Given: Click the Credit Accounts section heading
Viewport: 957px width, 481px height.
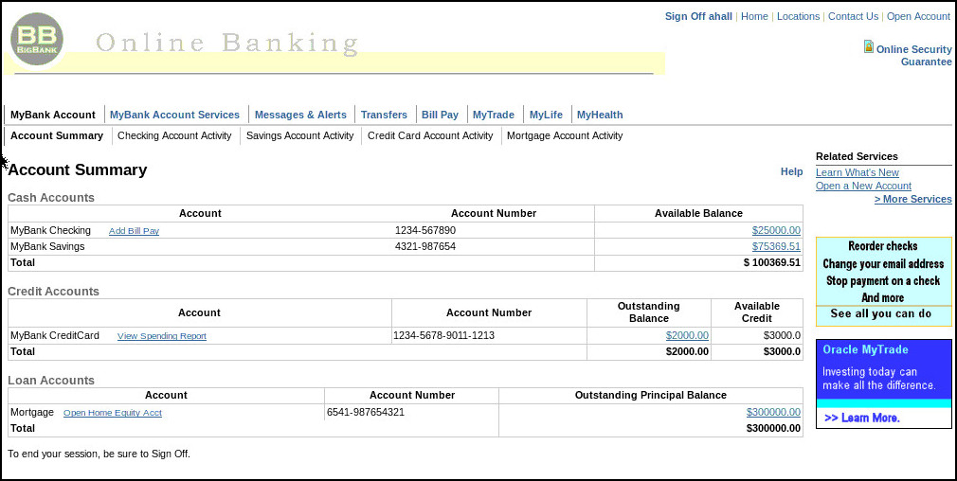Looking at the screenshot, I should tap(53, 292).
